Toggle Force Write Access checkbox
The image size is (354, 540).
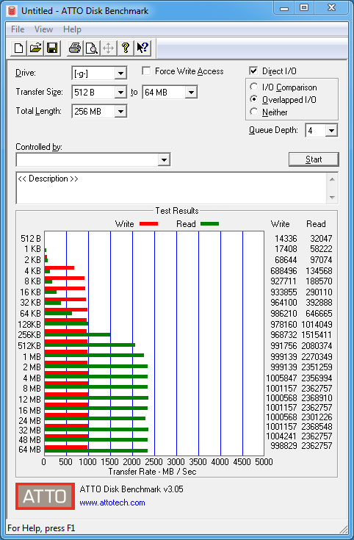coord(146,71)
